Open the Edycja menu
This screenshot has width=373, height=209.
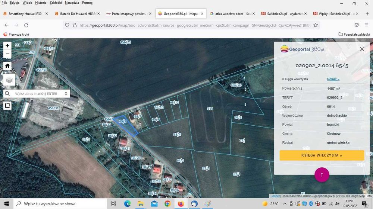(x=15, y=3)
